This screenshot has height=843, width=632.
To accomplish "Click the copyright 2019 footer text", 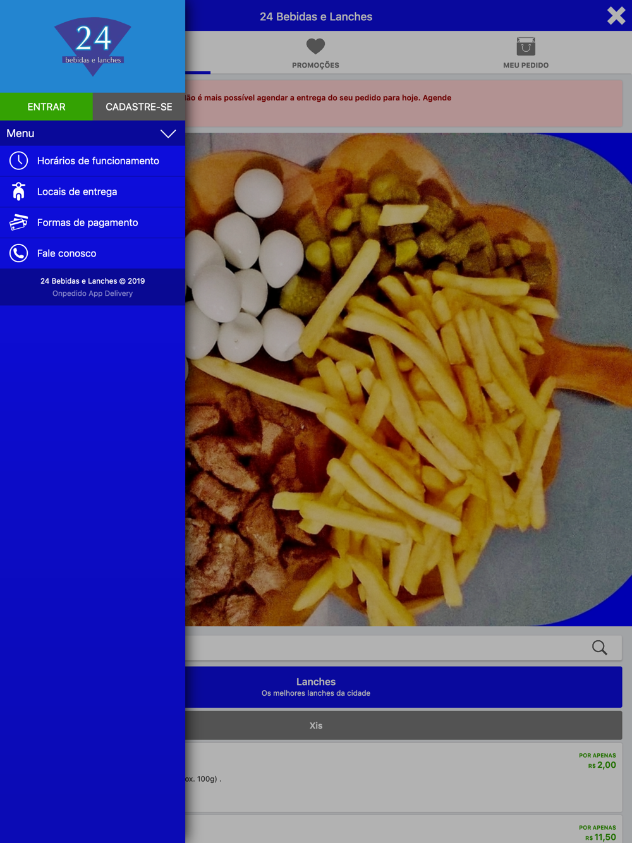I will coord(93,281).
